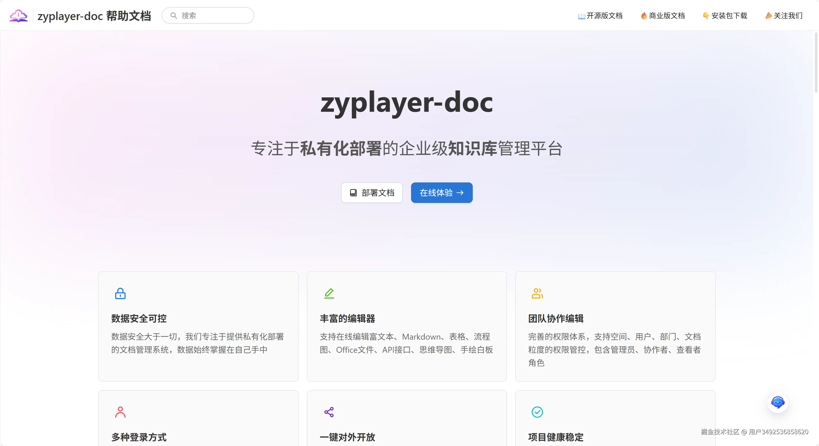Click the page vertical scrollbar

click(816, 62)
